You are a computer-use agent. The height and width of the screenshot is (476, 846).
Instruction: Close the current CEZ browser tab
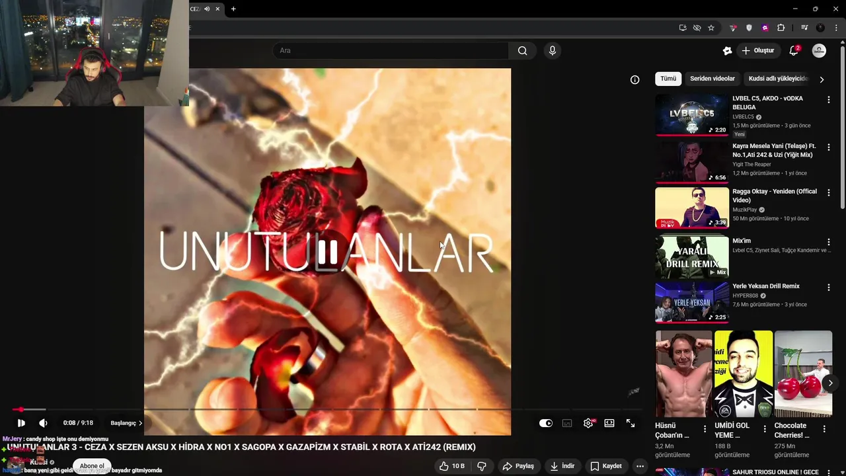tap(217, 9)
